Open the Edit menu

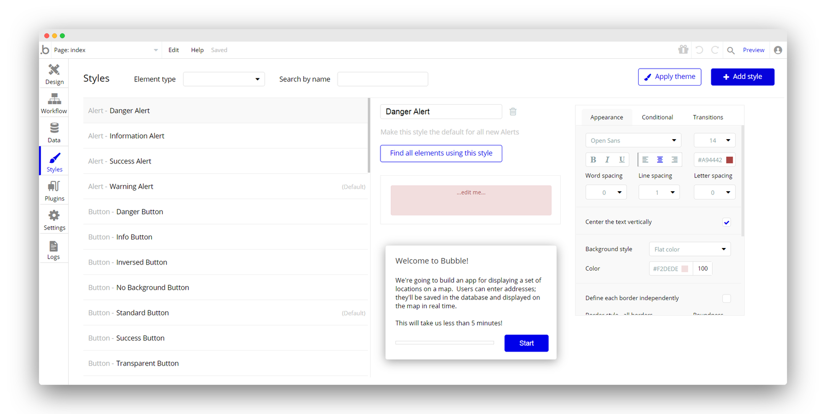tap(173, 50)
